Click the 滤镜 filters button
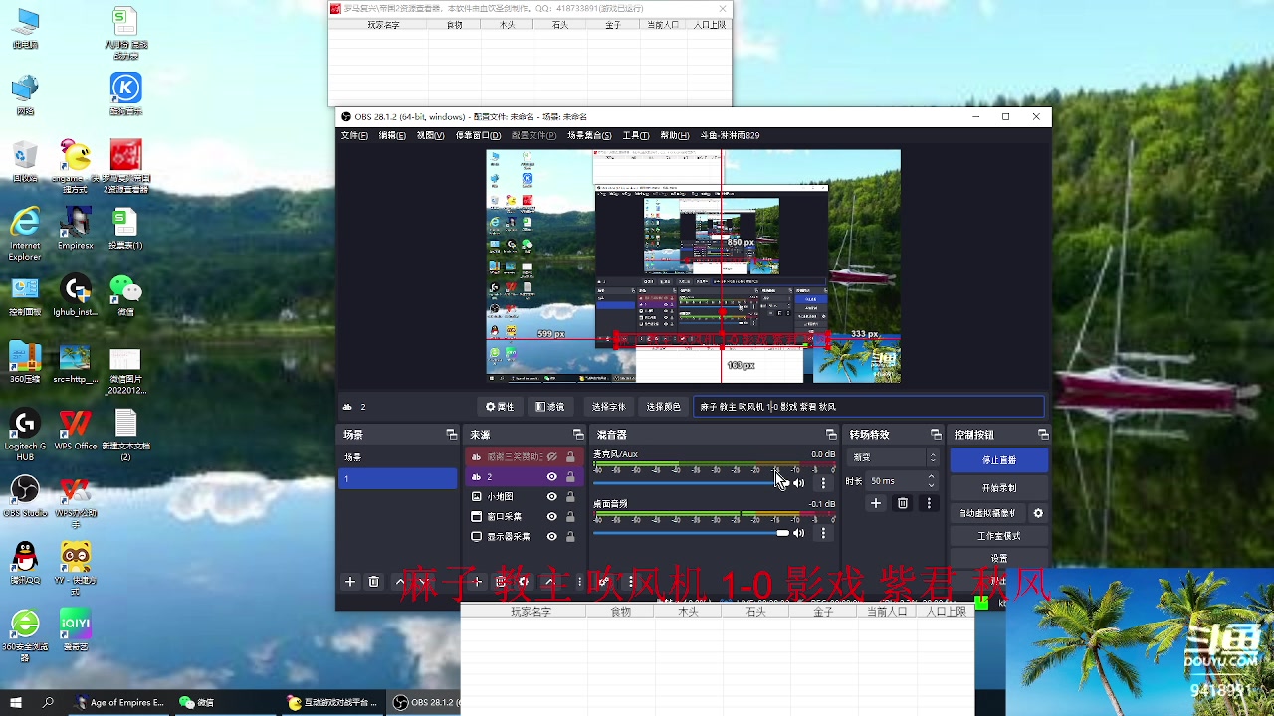This screenshot has width=1274, height=716. [x=549, y=407]
